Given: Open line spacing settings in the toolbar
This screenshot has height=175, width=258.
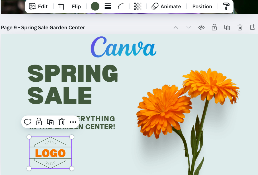Looking at the screenshot, I should (x=108, y=6).
